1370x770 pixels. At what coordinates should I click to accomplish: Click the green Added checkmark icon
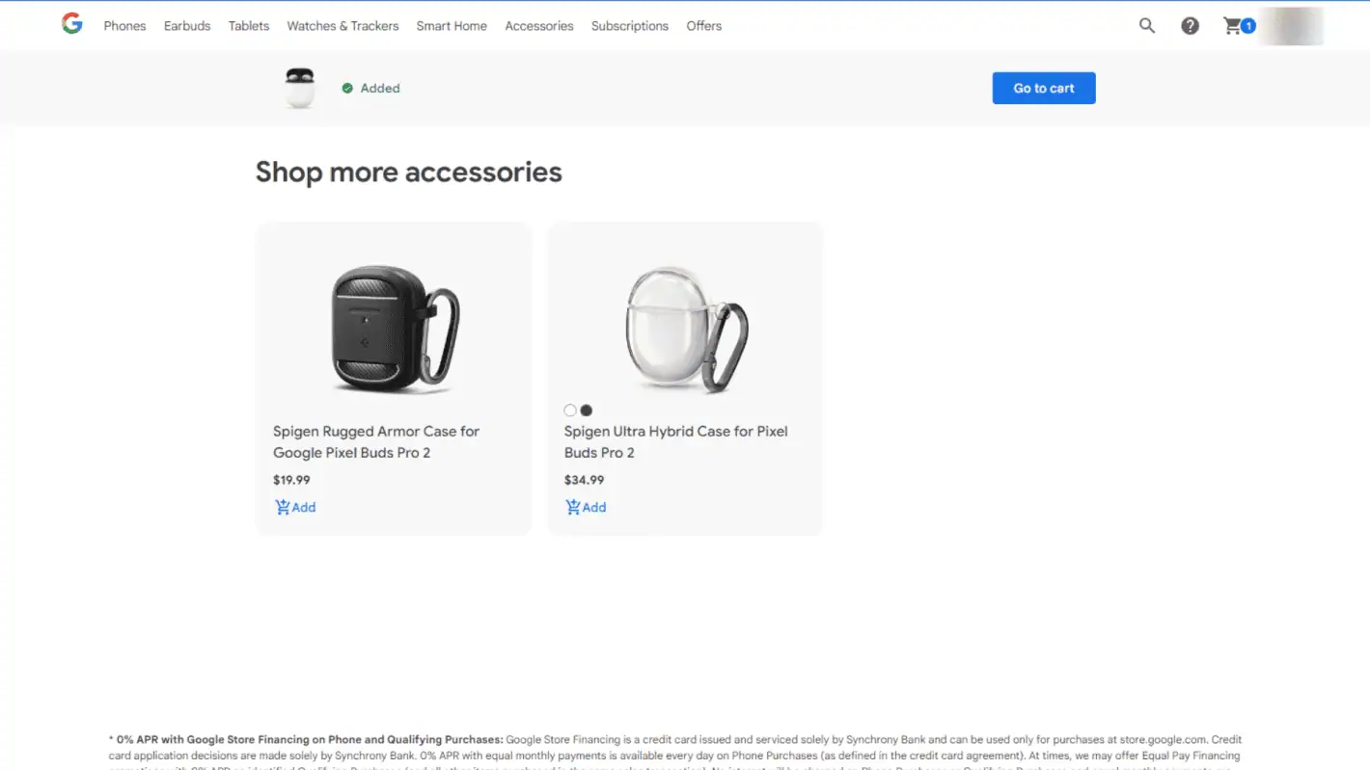(x=346, y=88)
